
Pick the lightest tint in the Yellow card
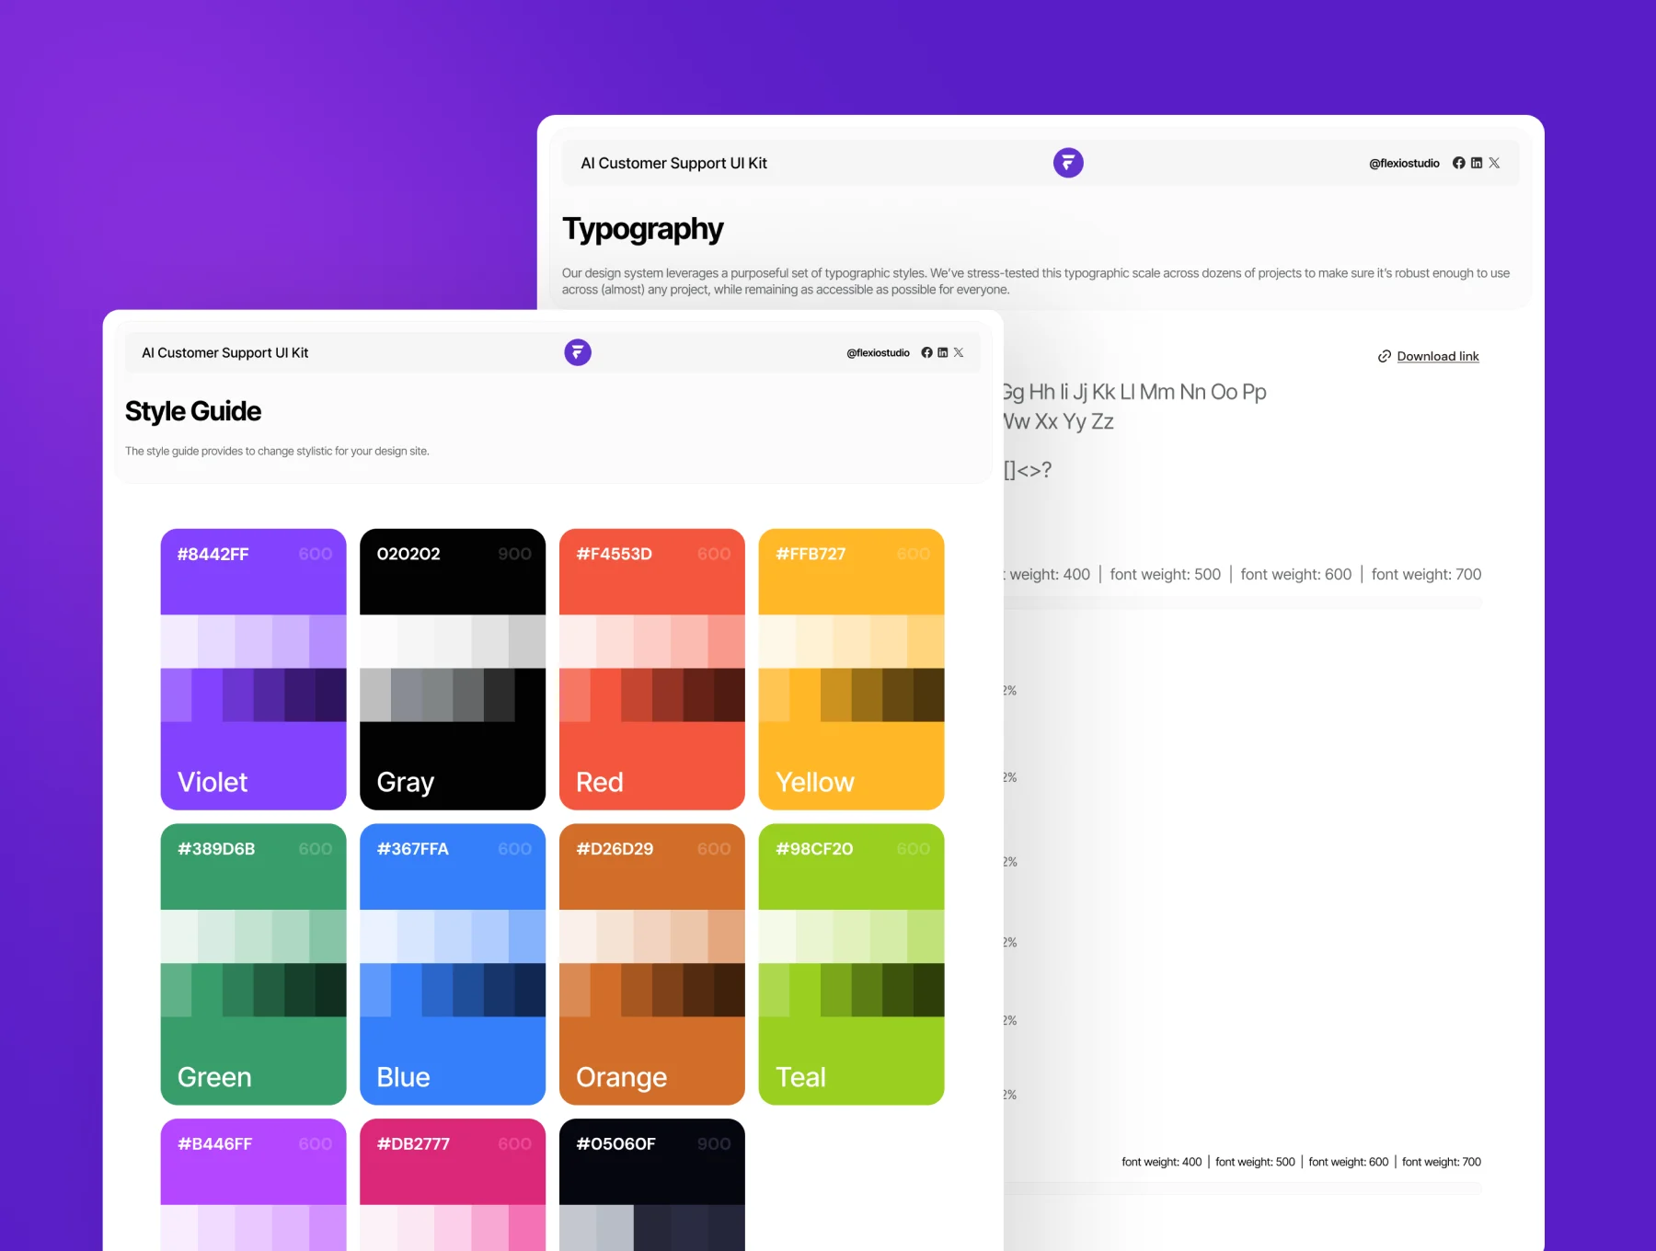click(x=777, y=641)
